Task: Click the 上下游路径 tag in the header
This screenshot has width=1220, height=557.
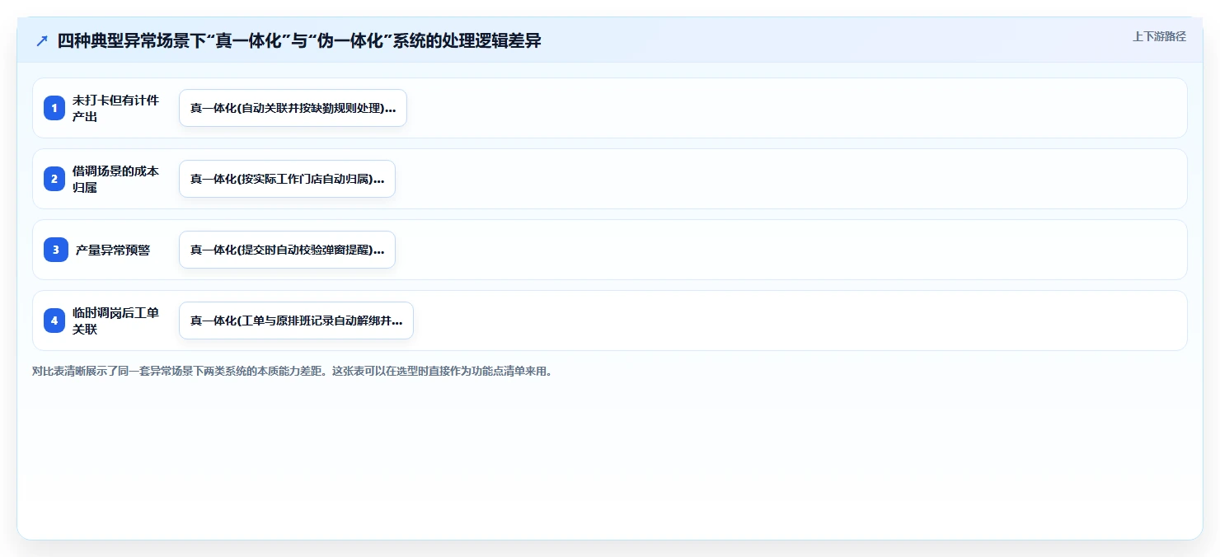Action: (x=1159, y=36)
